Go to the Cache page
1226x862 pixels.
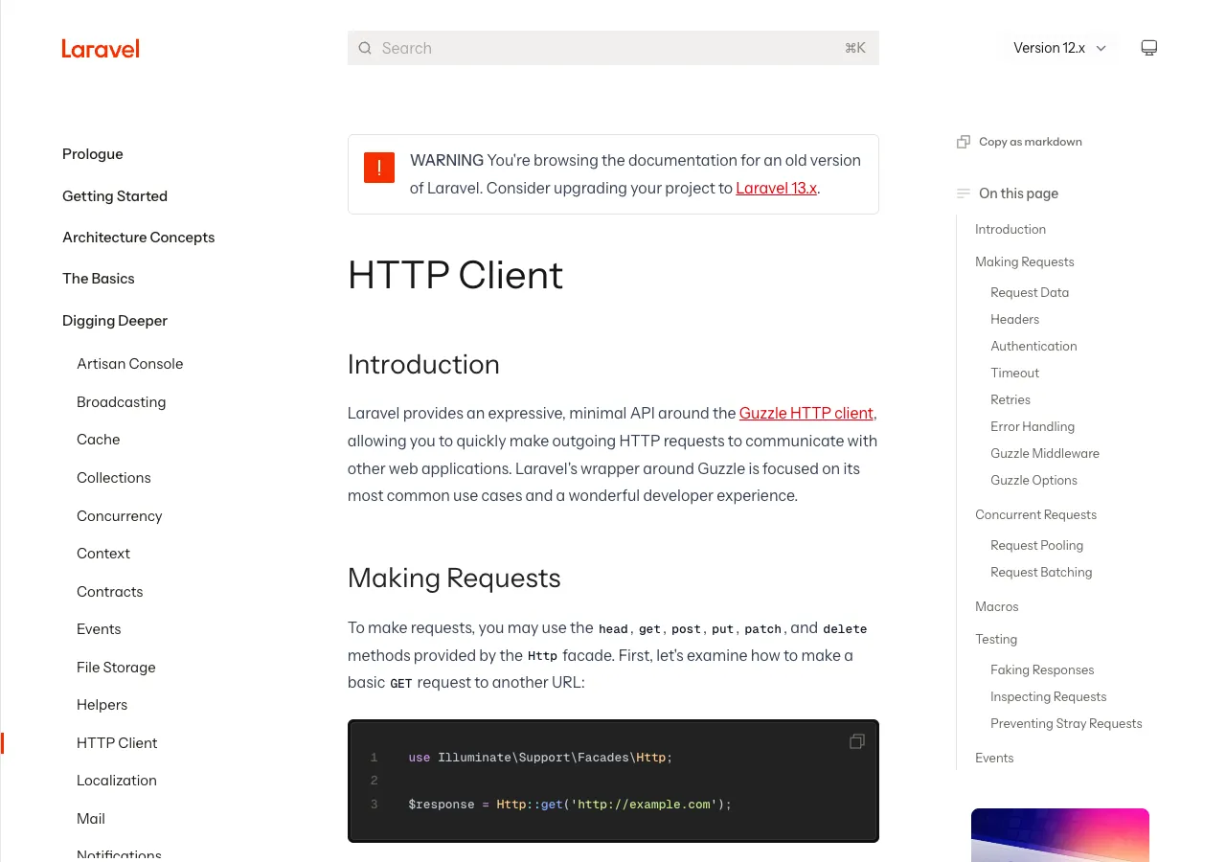coord(99,440)
